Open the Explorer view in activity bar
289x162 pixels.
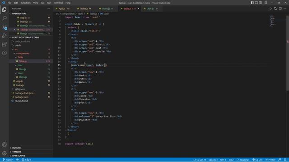pyautogui.click(x=4, y=9)
